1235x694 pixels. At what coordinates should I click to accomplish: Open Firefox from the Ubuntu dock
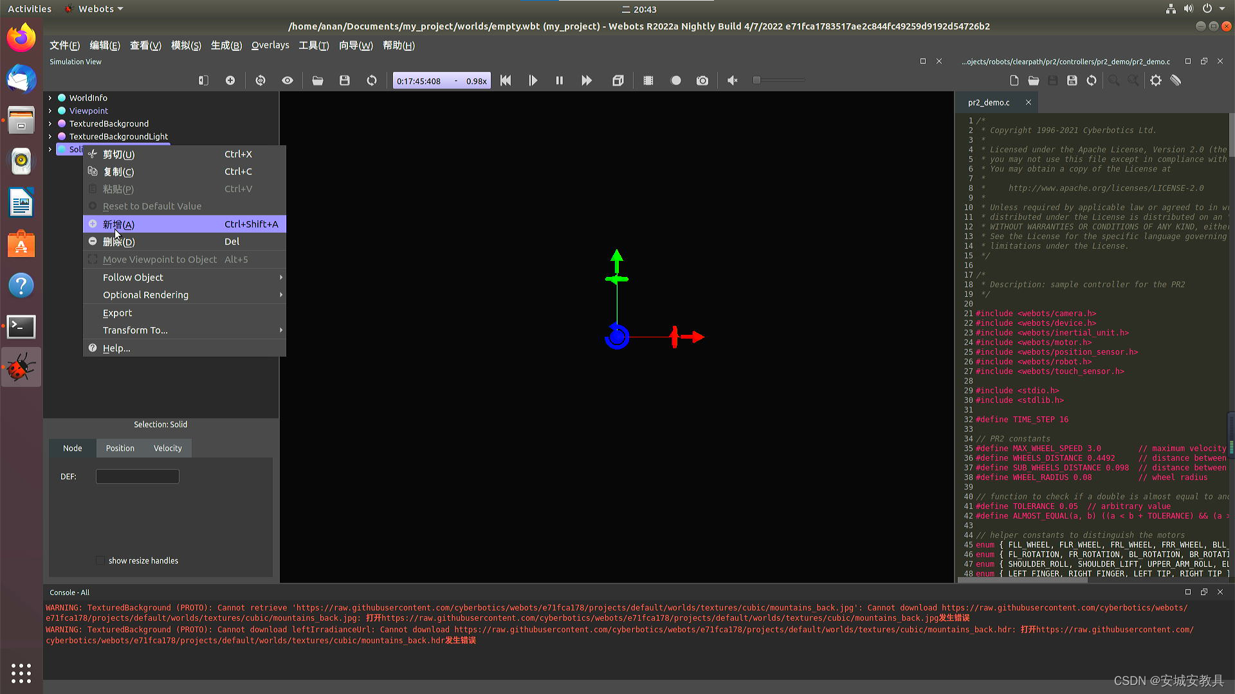pyautogui.click(x=21, y=37)
